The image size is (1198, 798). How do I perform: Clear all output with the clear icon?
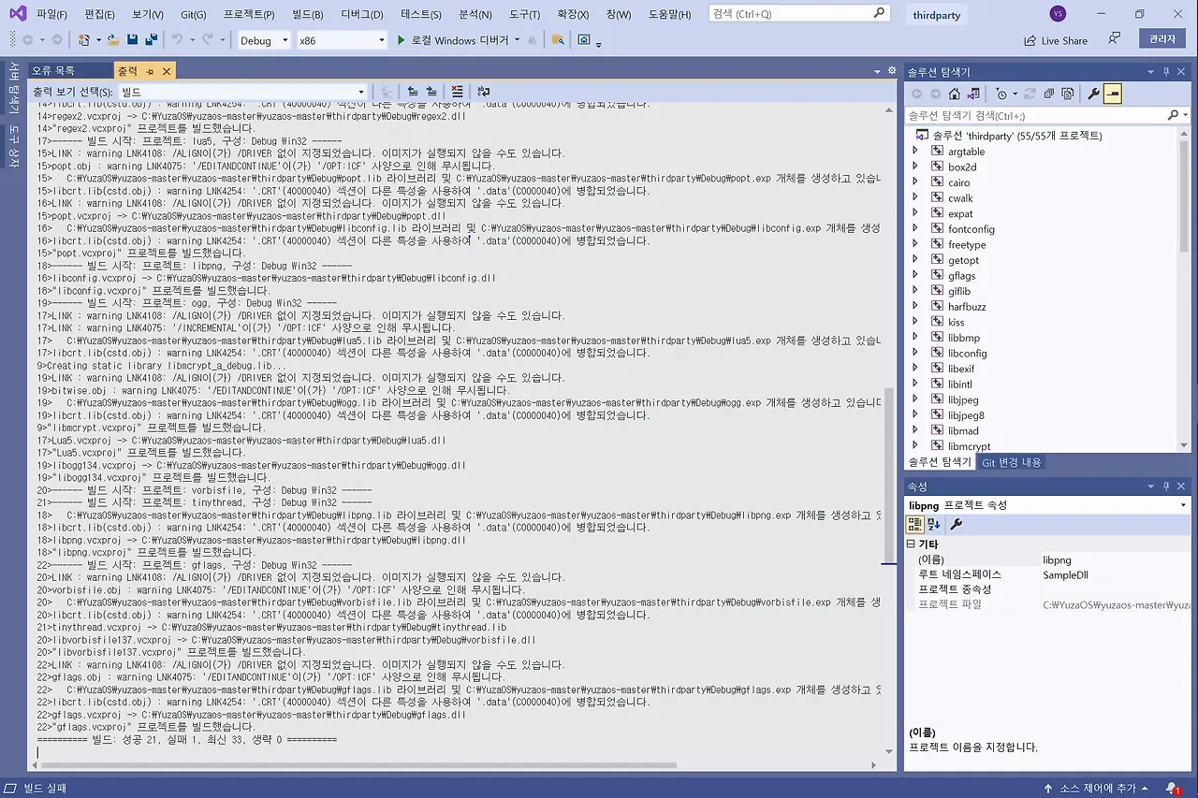[457, 92]
